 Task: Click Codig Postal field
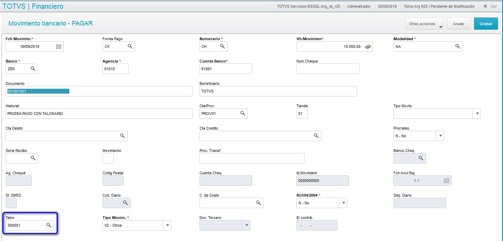pyautogui.click(x=113, y=181)
